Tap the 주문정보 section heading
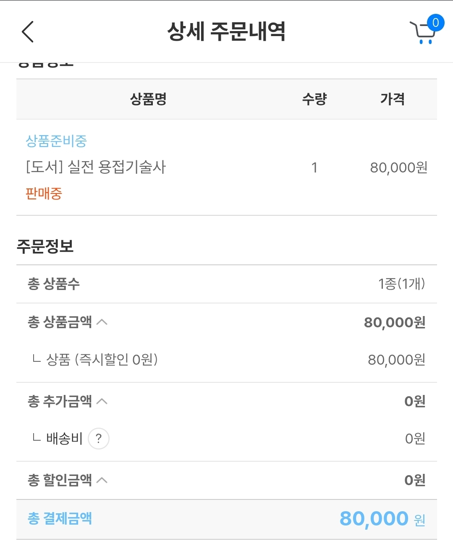The height and width of the screenshot is (541, 453). (x=45, y=246)
